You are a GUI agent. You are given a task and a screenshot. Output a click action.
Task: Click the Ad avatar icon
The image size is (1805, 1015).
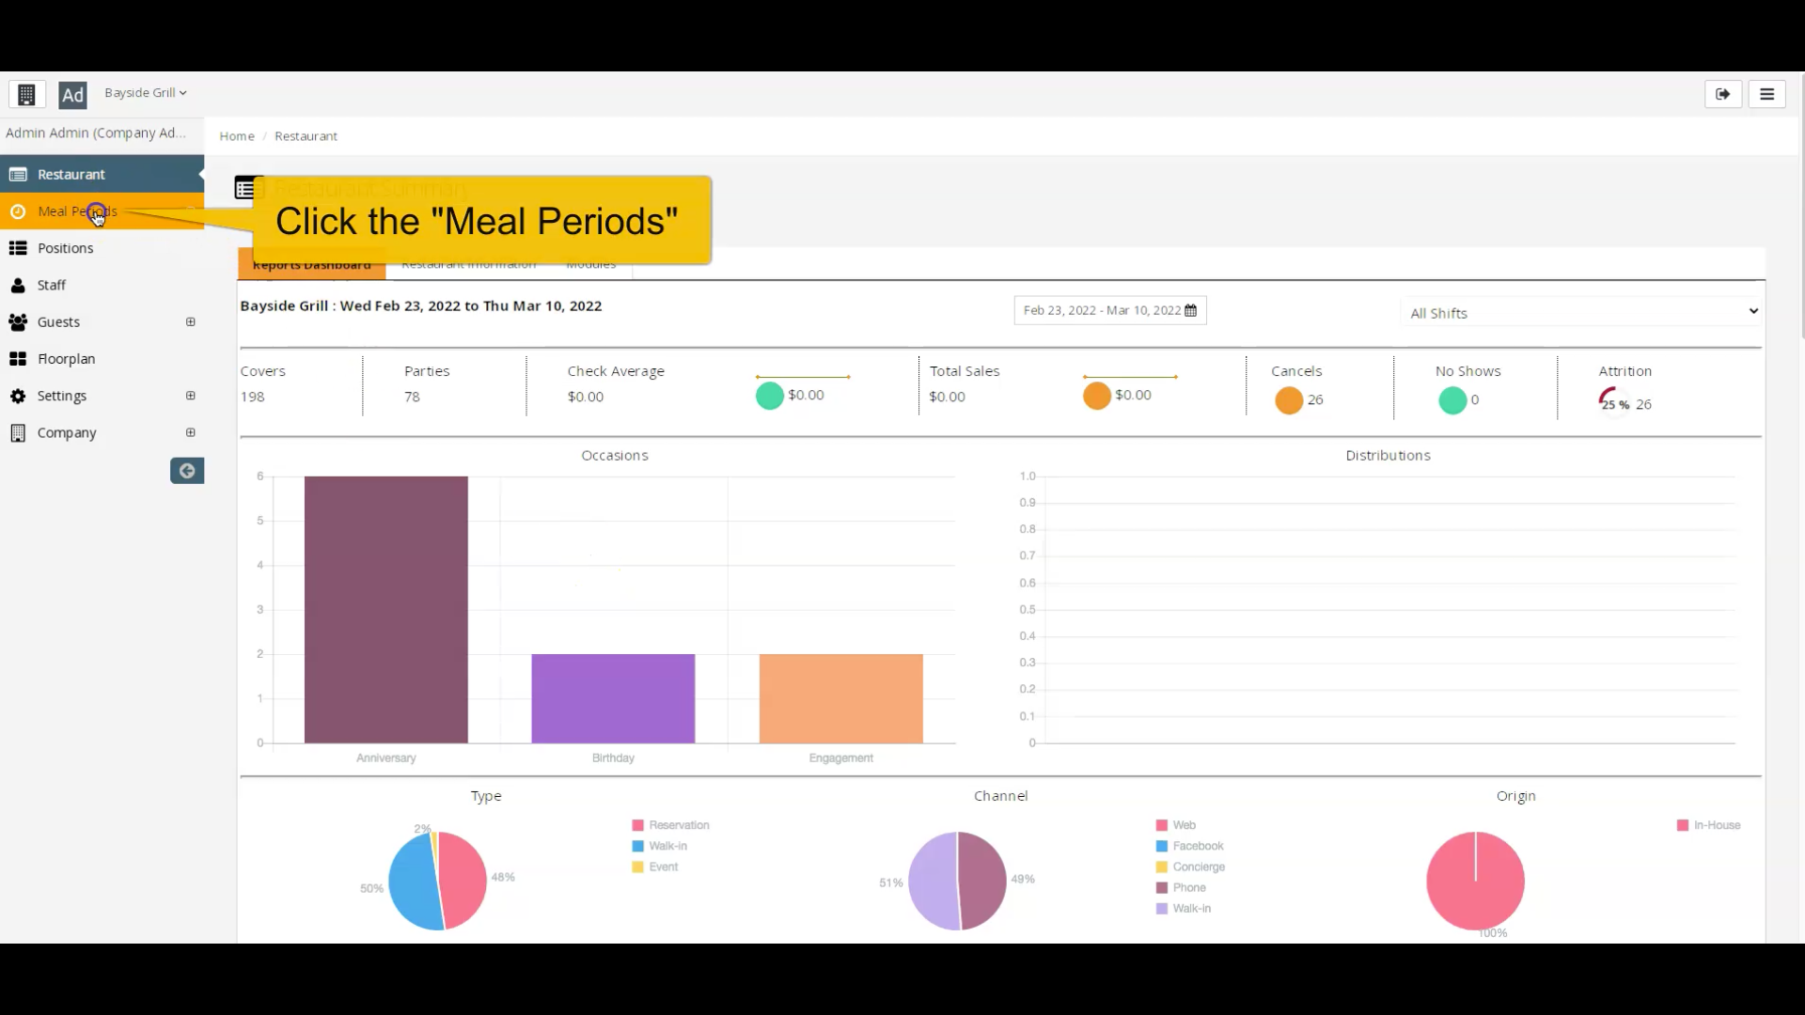72,95
